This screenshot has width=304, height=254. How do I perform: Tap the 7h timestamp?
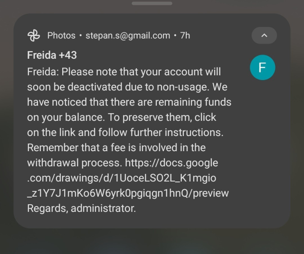pos(185,36)
